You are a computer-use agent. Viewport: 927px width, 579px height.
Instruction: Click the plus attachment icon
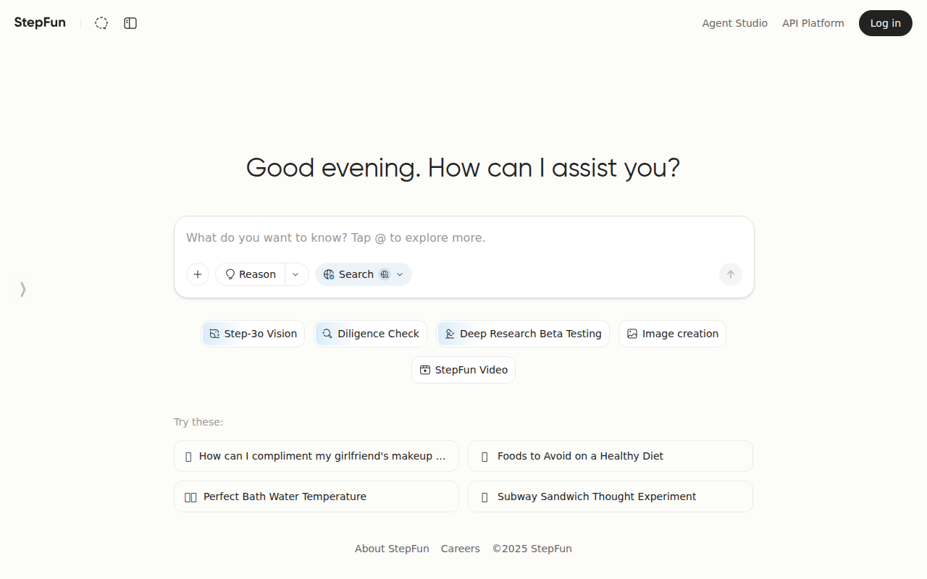tap(198, 274)
